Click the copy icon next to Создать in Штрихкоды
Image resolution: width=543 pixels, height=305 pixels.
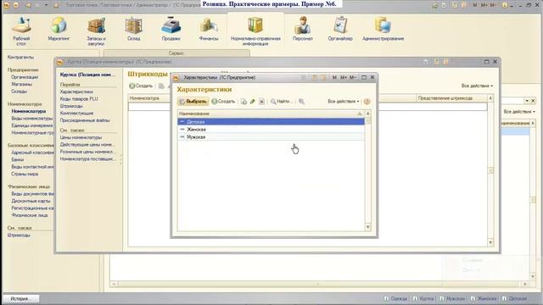(161, 86)
